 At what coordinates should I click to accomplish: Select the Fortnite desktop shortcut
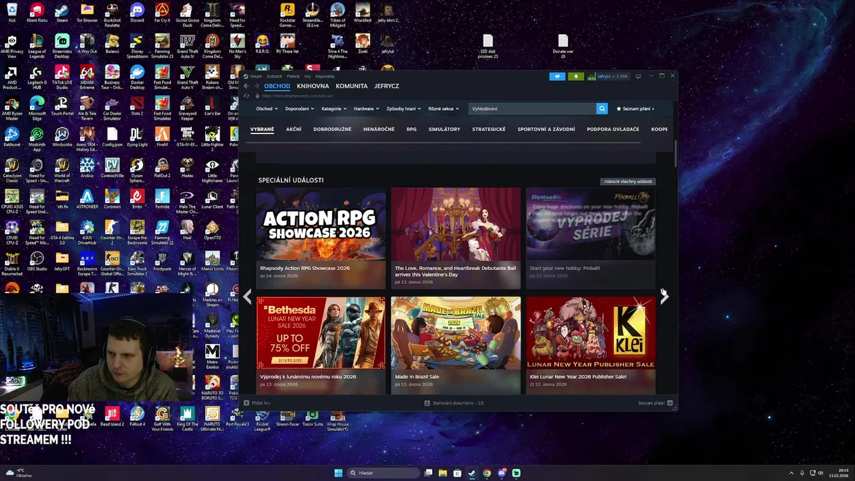coord(162,199)
